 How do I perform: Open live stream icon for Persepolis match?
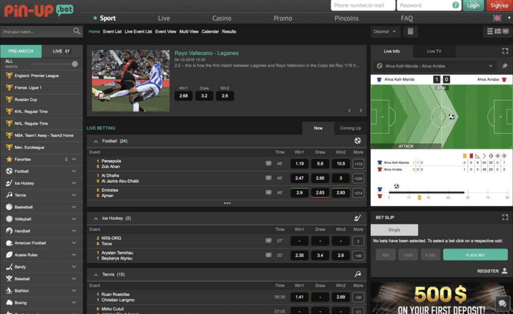point(269,163)
